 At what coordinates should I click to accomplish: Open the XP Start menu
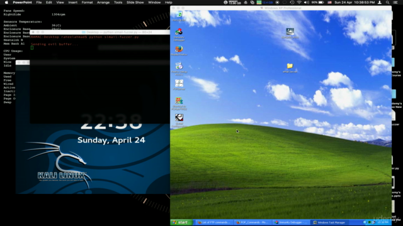pyautogui.click(x=181, y=222)
